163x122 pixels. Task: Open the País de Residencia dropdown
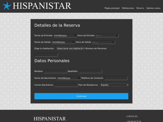pos(114,85)
